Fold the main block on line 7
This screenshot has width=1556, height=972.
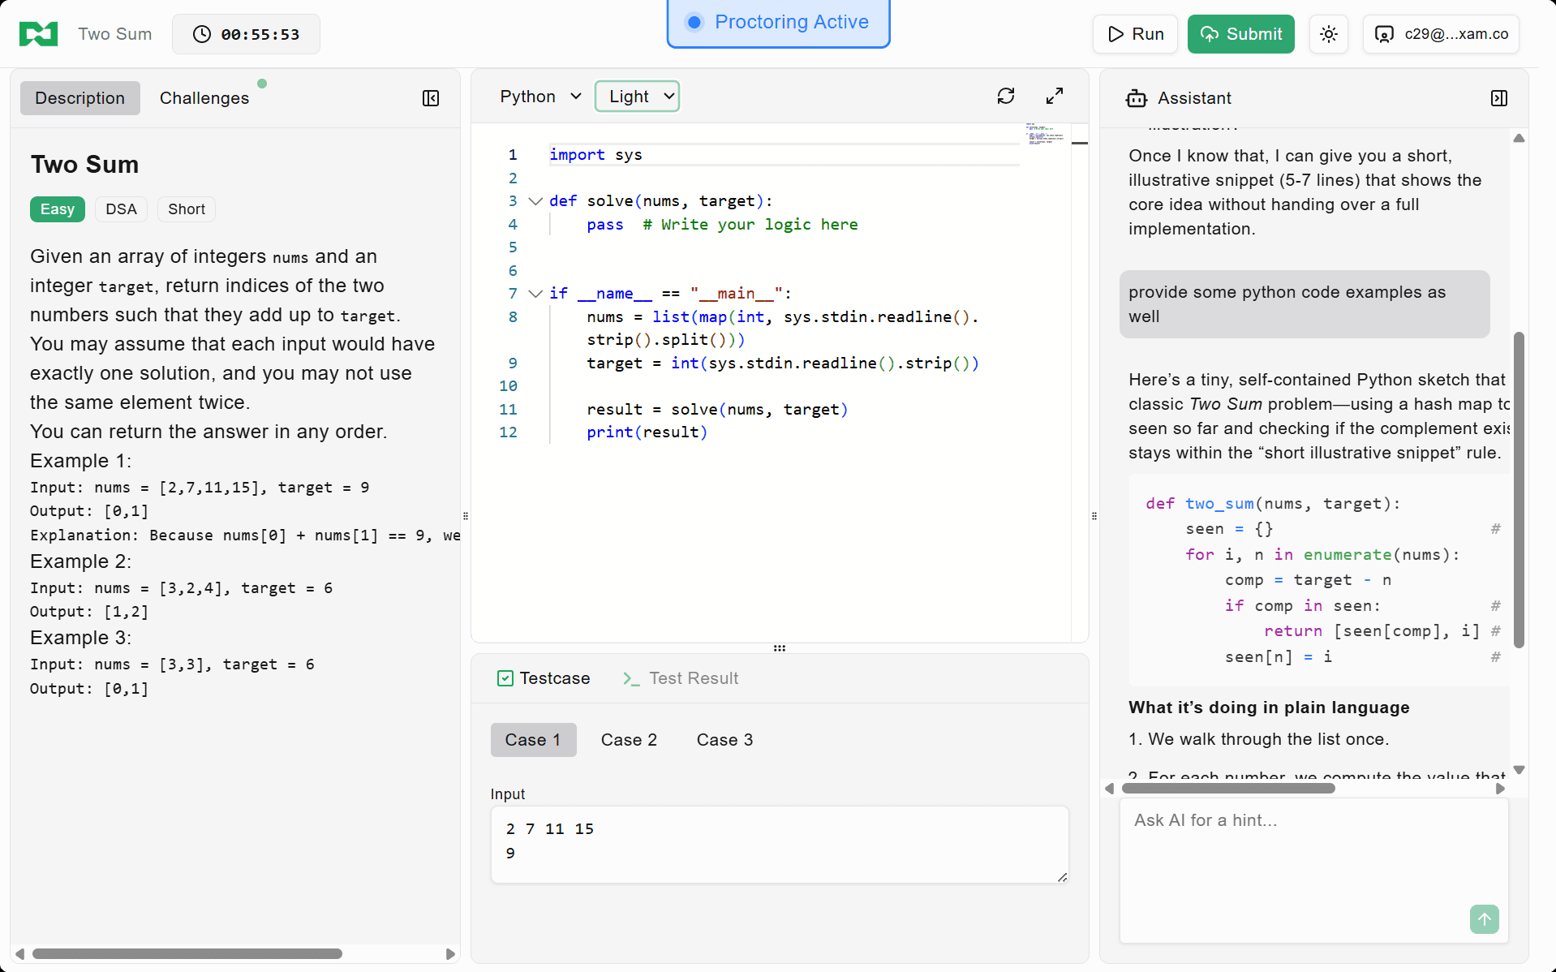(535, 294)
